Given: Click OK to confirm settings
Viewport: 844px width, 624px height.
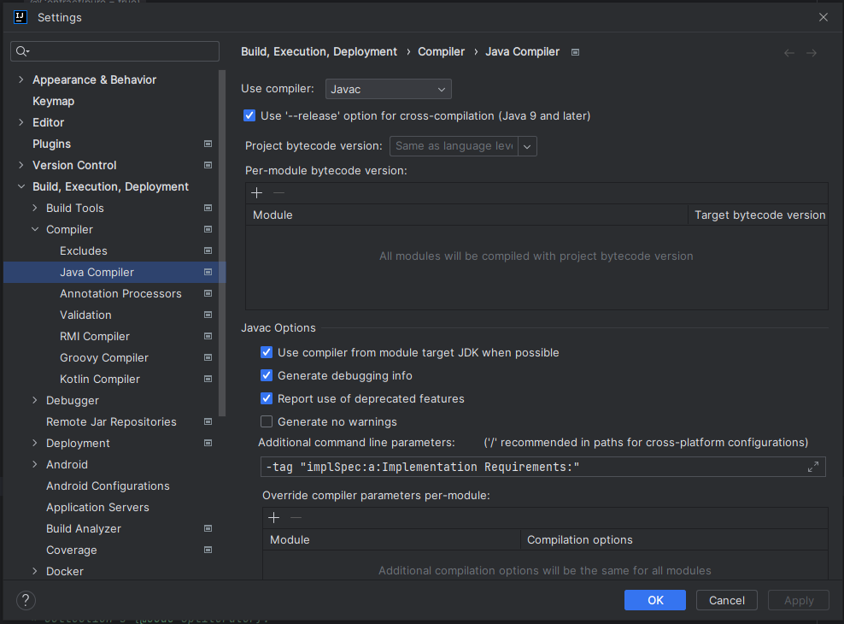Looking at the screenshot, I should click(655, 600).
